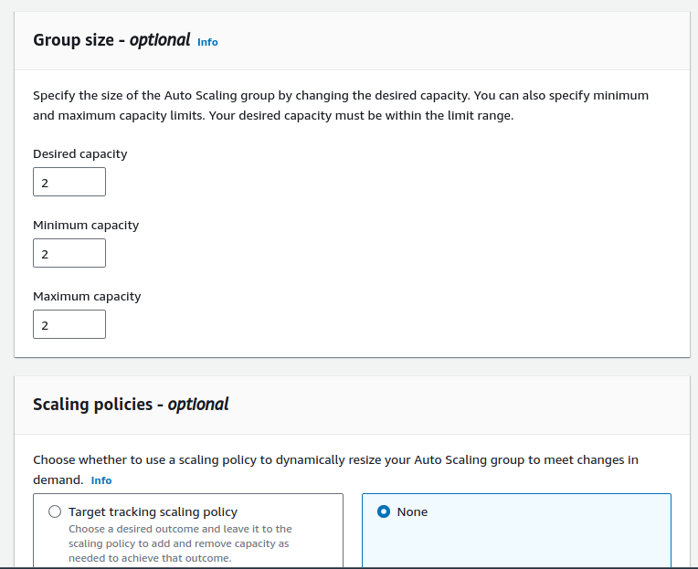Screen dimensions: 698x569
Task: Click the word optional in Scaling policies header
Action: [x=198, y=404]
